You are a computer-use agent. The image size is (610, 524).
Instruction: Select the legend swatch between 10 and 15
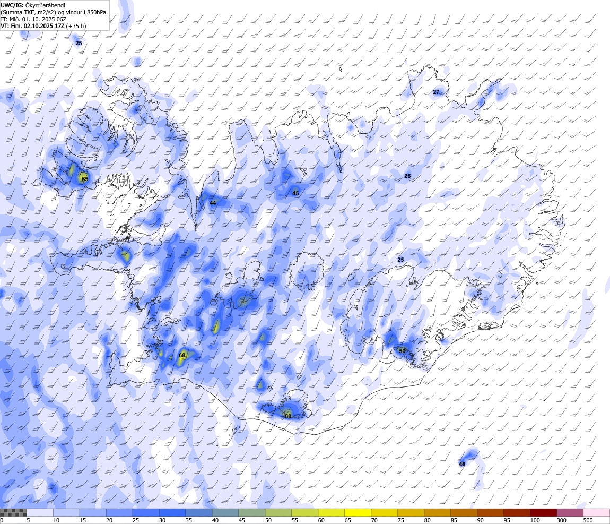coord(66,512)
